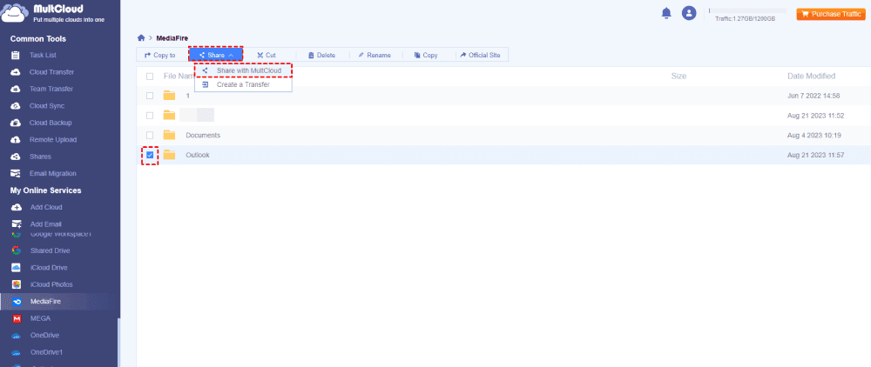Click Copy to in toolbar
Viewport: 871px width, 367px height.
tap(160, 56)
